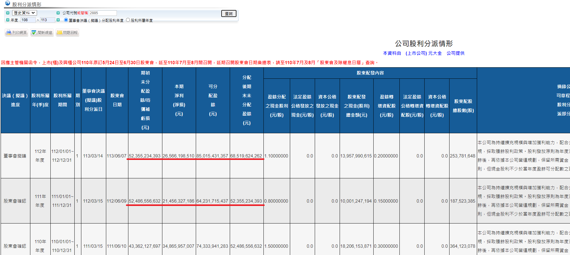Select the 股利所屬年度 radio option
Viewport: 570px width, 255px height.
[128, 20]
